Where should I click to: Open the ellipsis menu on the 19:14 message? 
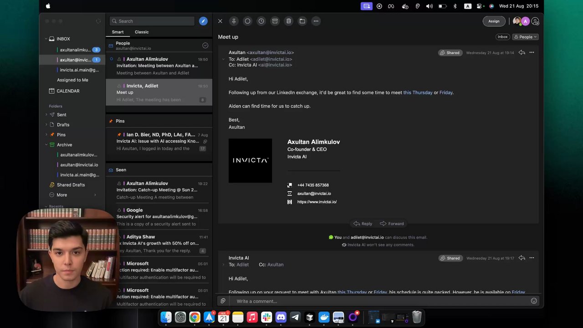click(532, 52)
